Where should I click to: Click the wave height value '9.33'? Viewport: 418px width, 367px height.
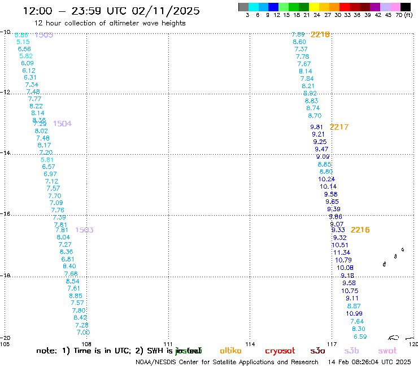coord(338,230)
